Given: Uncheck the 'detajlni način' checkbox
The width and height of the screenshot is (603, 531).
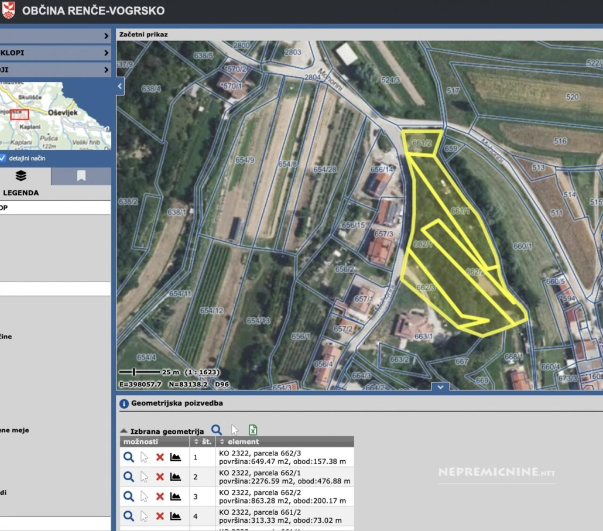Looking at the screenshot, I should coord(4,158).
